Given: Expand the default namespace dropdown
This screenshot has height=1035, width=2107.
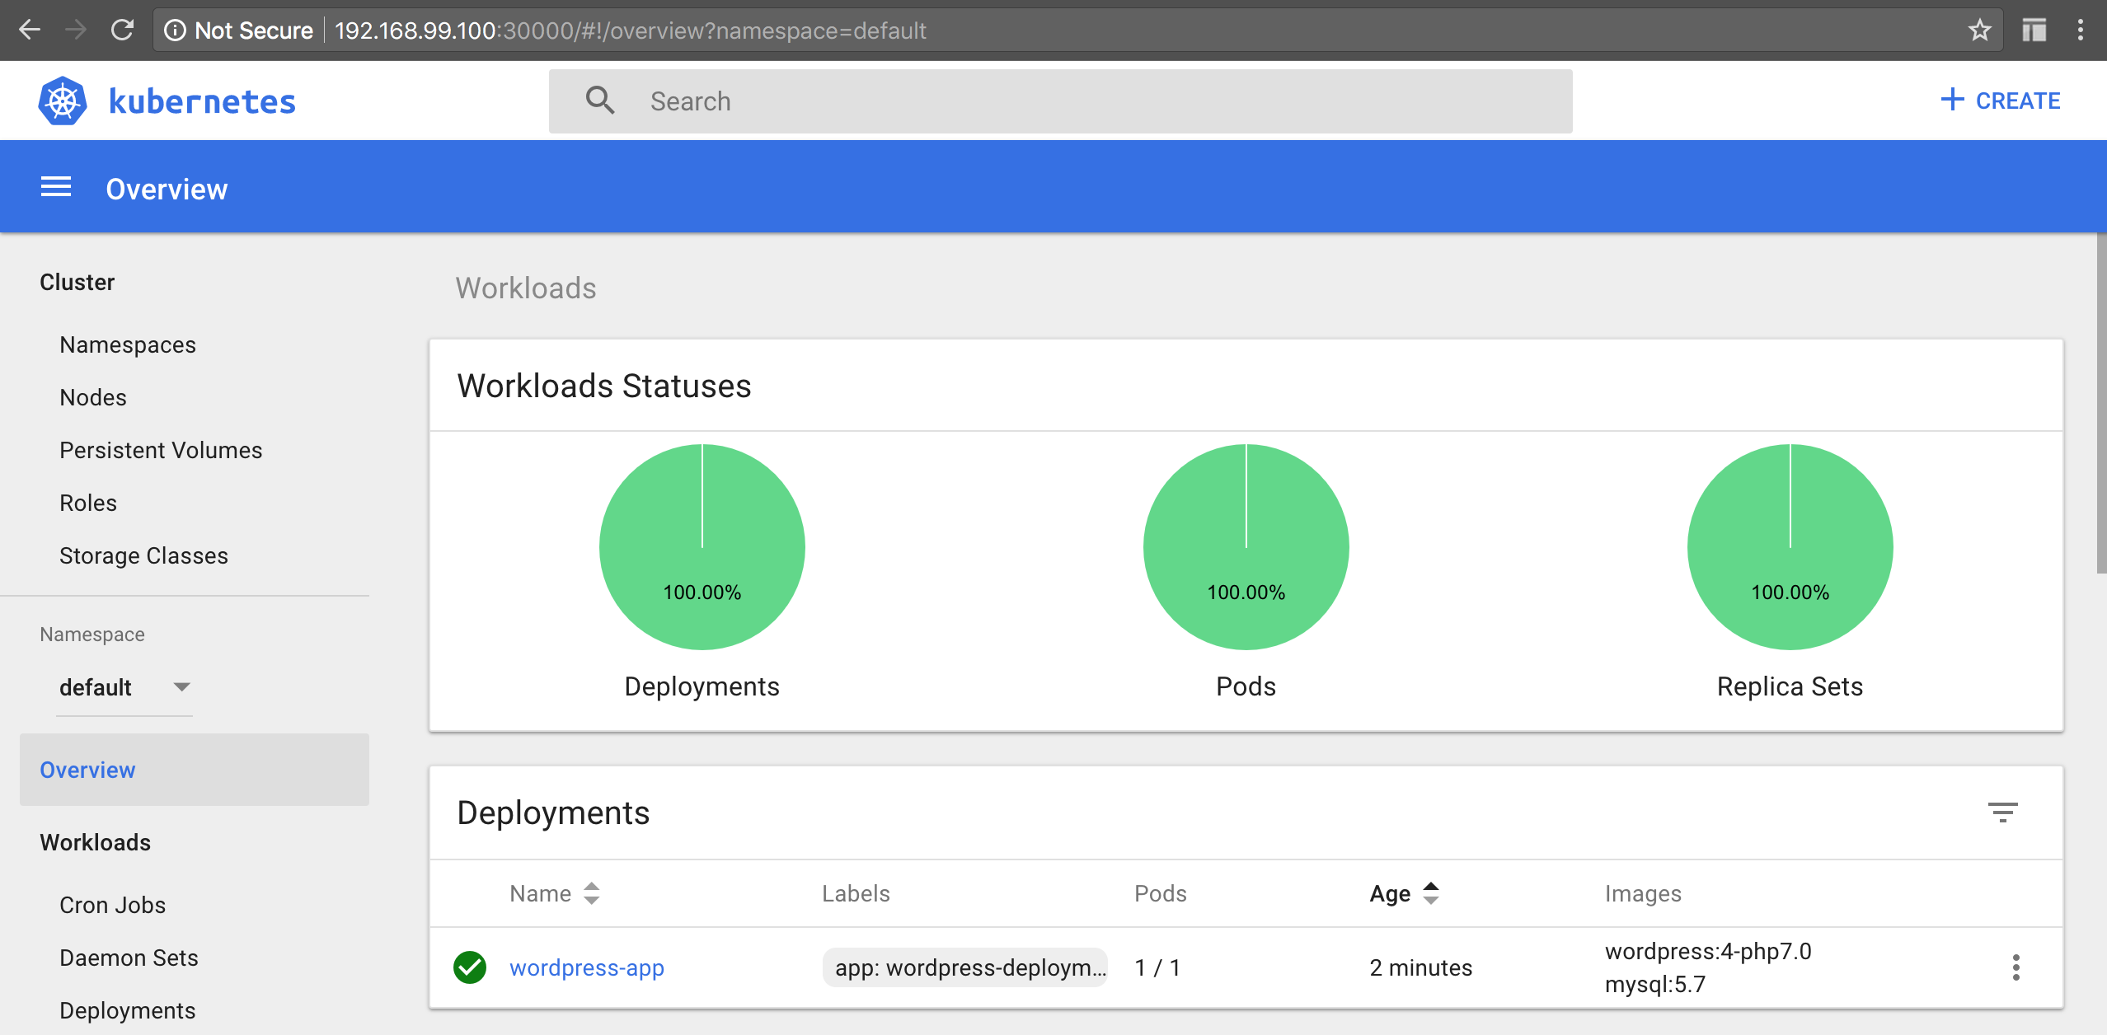Looking at the screenshot, I should pyautogui.click(x=124, y=687).
